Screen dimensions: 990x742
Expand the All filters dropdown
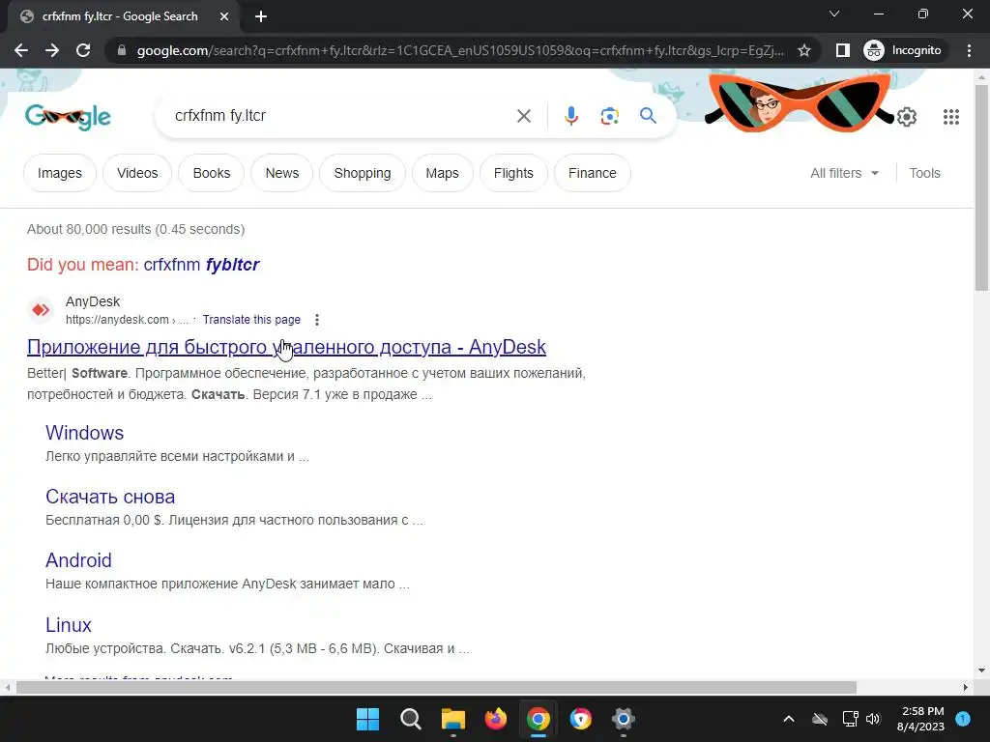(x=844, y=173)
